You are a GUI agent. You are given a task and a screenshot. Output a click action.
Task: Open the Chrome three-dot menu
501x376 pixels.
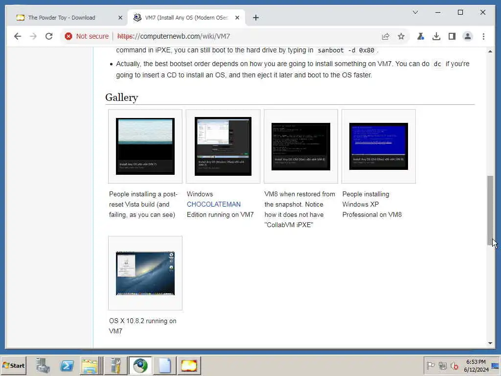[x=483, y=36]
